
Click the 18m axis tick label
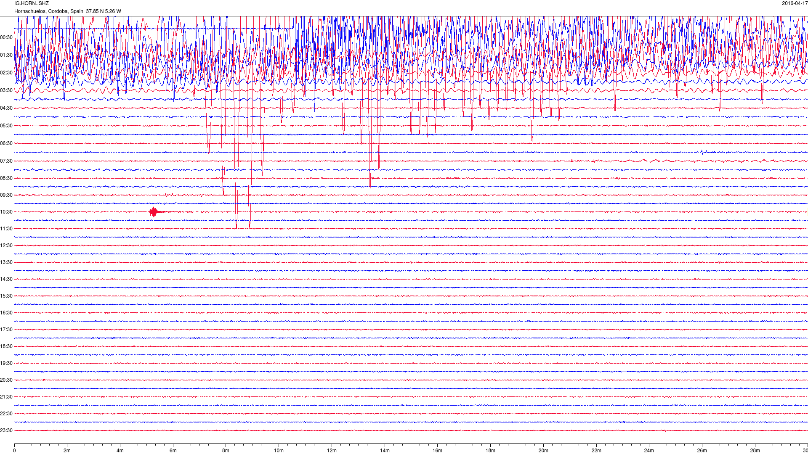(490, 451)
